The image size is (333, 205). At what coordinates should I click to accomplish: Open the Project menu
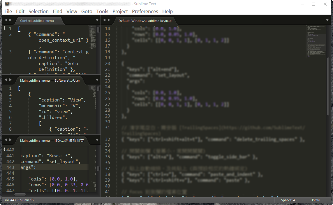[x=120, y=11]
